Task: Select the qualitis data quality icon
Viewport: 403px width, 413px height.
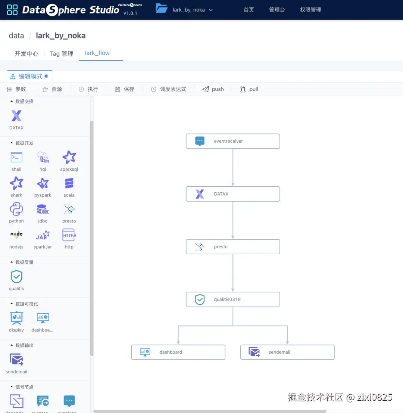Action: 16,277
